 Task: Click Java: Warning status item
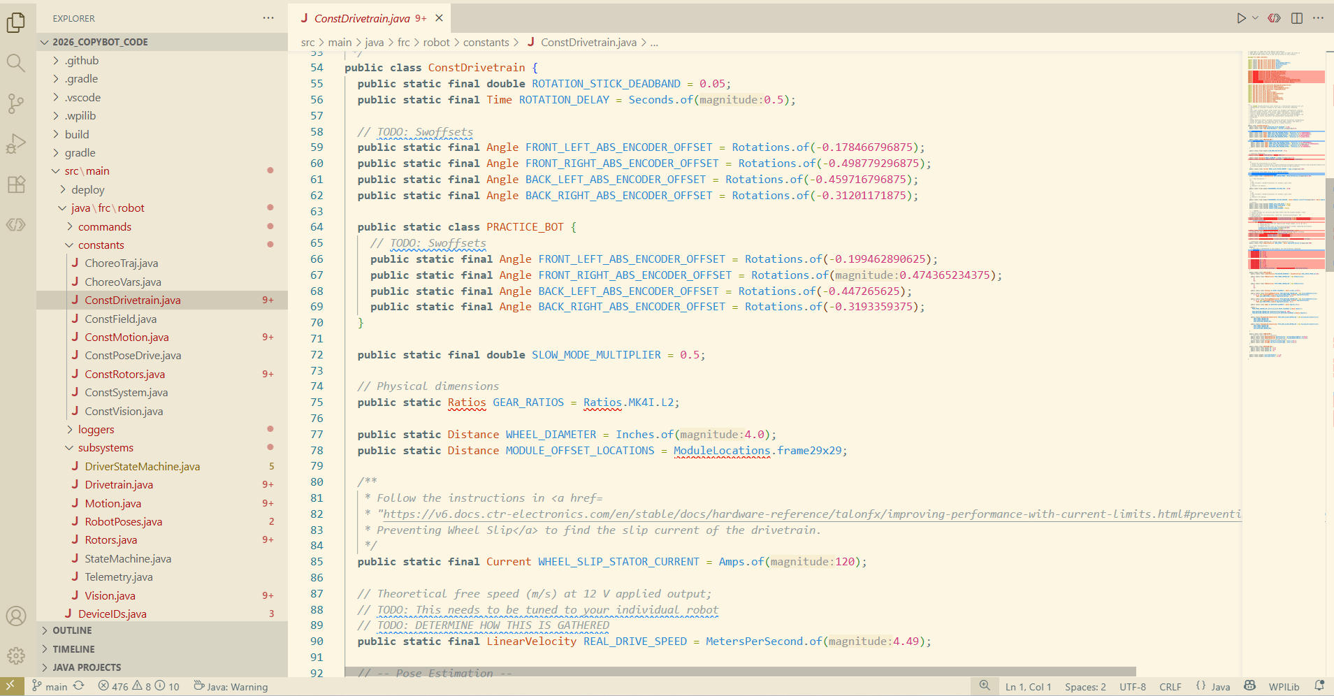click(x=231, y=686)
